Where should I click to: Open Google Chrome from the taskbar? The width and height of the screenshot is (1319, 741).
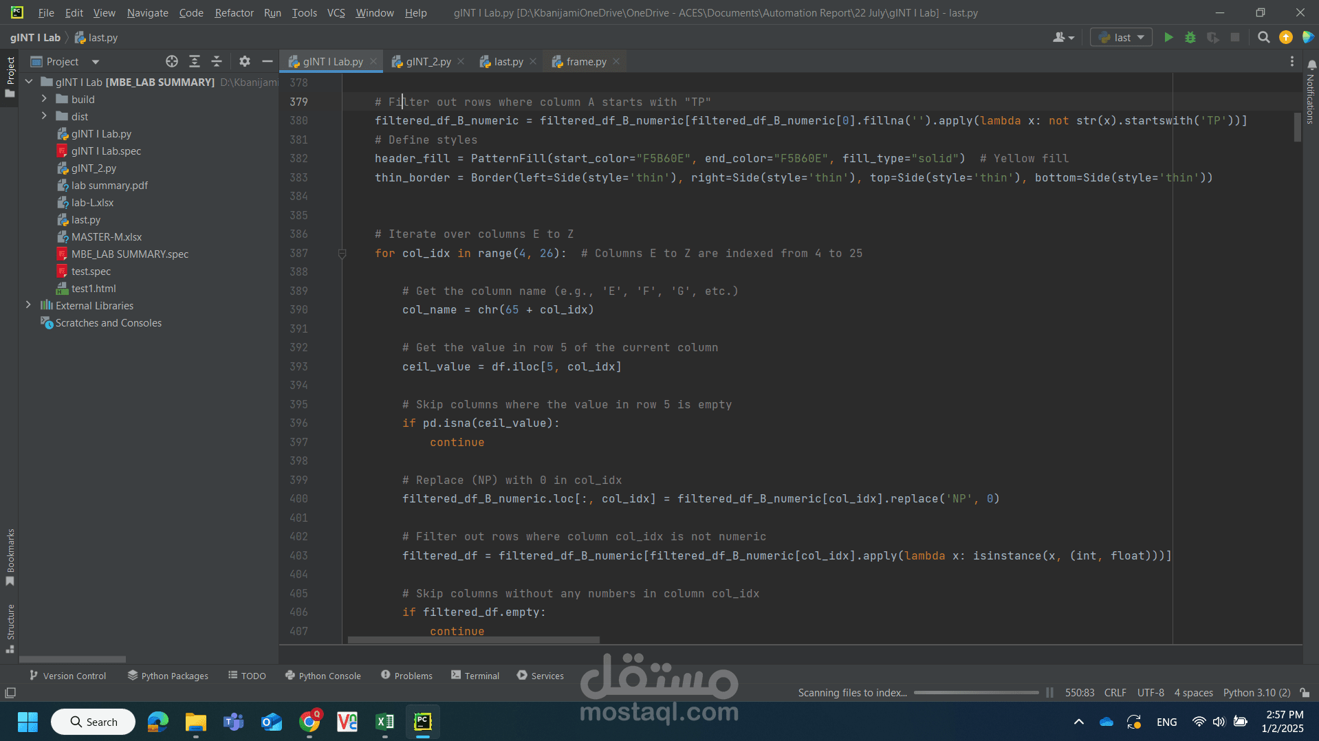click(310, 722)
